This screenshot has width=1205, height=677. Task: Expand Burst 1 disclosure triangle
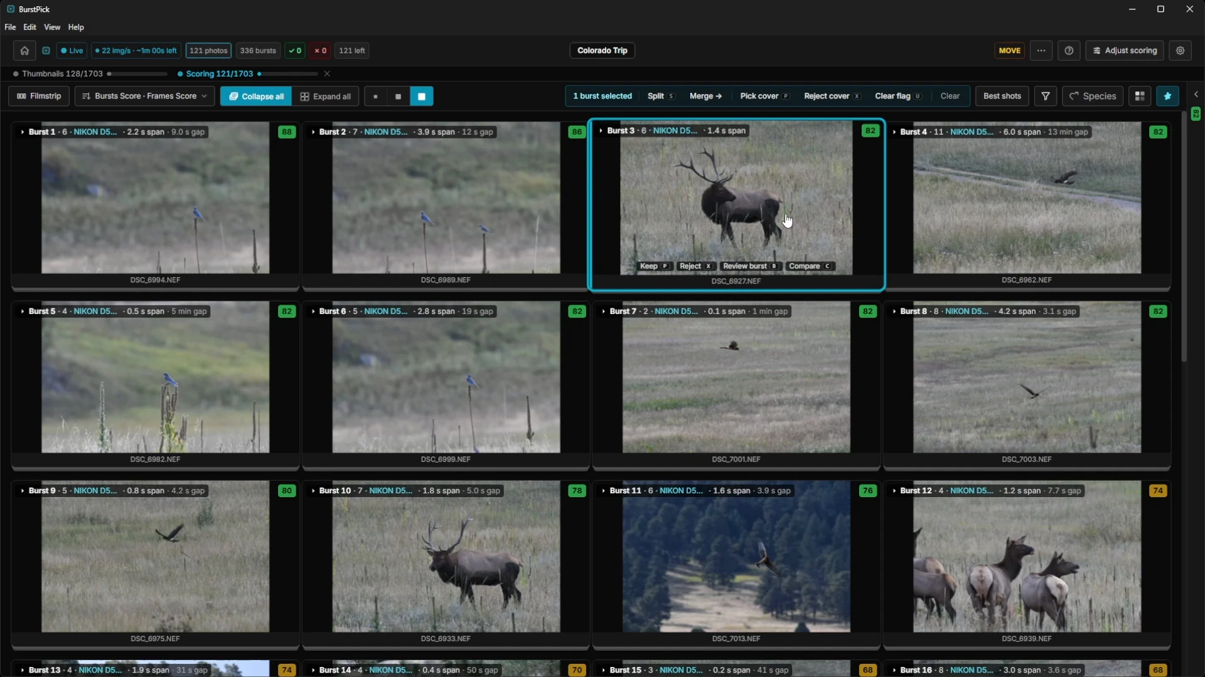coord(23,132)
